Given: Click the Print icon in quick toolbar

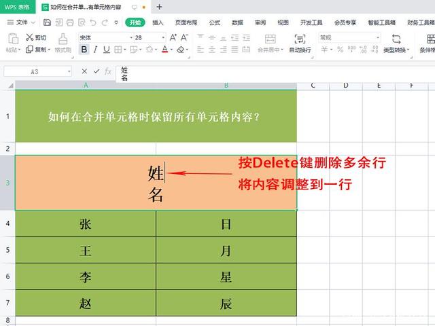Looking at the screenshot, I should [70, 22].
